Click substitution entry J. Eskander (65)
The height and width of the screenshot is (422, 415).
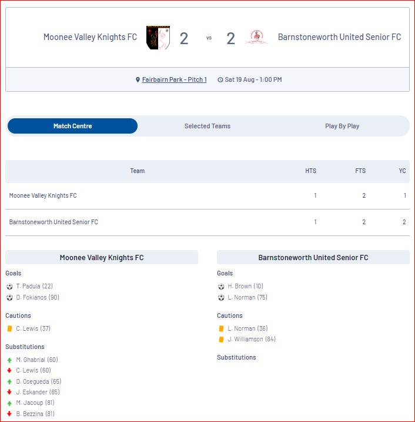point(38,392)
